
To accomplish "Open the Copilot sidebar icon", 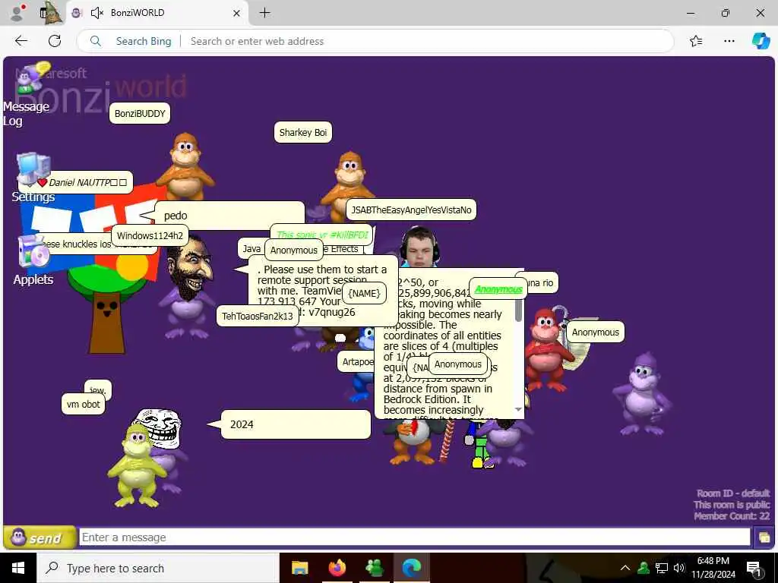I will [x=761, y=41].
